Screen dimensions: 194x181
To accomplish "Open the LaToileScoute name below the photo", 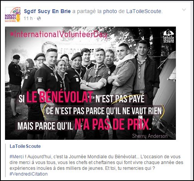I will point(25,146).
